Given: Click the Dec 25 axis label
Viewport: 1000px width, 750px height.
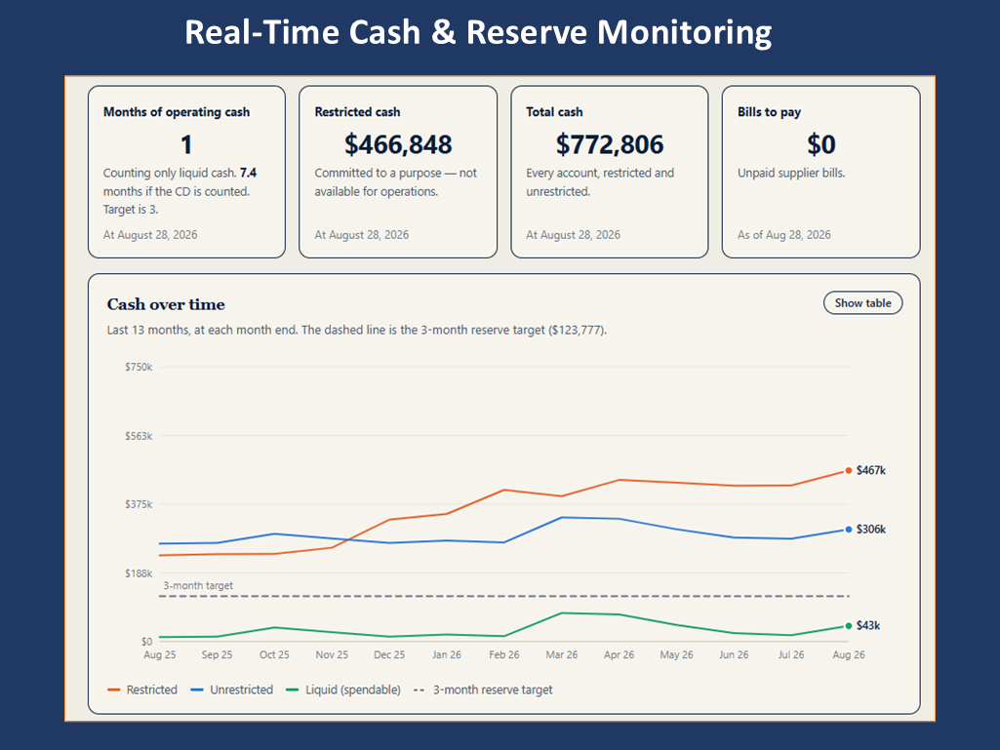Looking at the screenshot, I should click(x=389, y=654).
